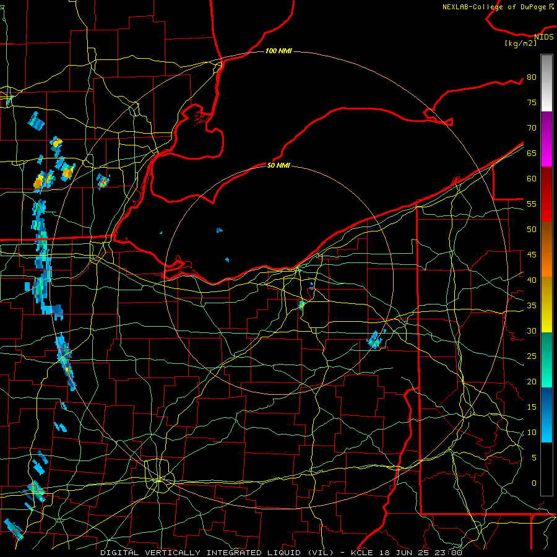Click the scale value 25
This screenshot has width=557, height=557.
(x=532, y=356)
